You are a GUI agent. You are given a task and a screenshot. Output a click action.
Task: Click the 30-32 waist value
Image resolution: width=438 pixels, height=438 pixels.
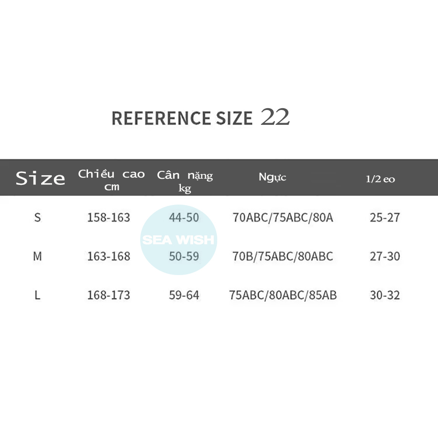pyautogui.click(x=385, y=295)
